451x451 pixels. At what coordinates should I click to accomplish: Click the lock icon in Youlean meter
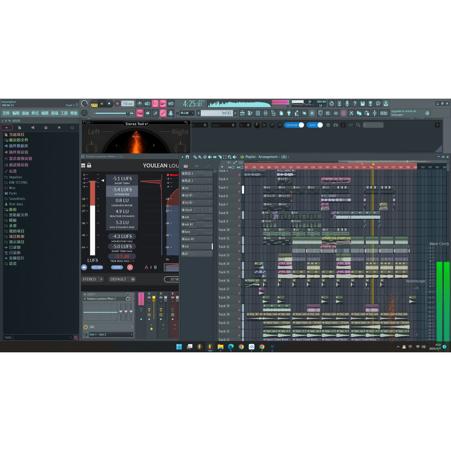[89, 166]
